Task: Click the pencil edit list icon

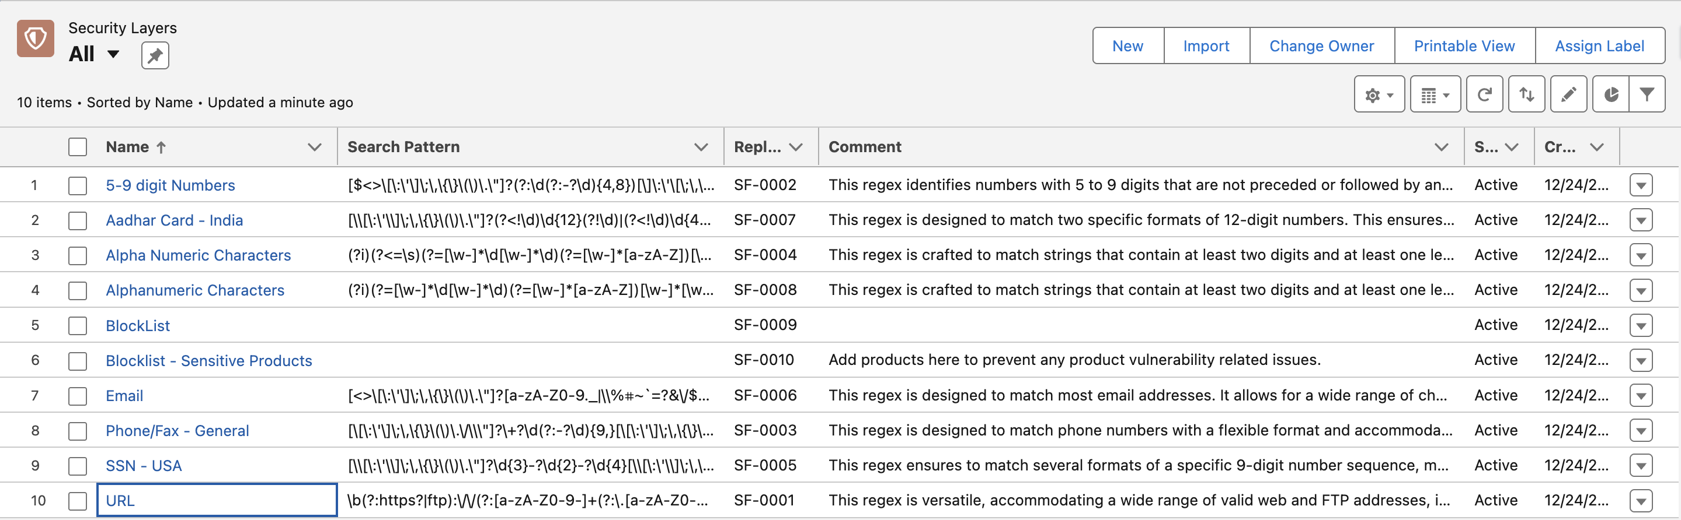Action: pos(1568,95)
